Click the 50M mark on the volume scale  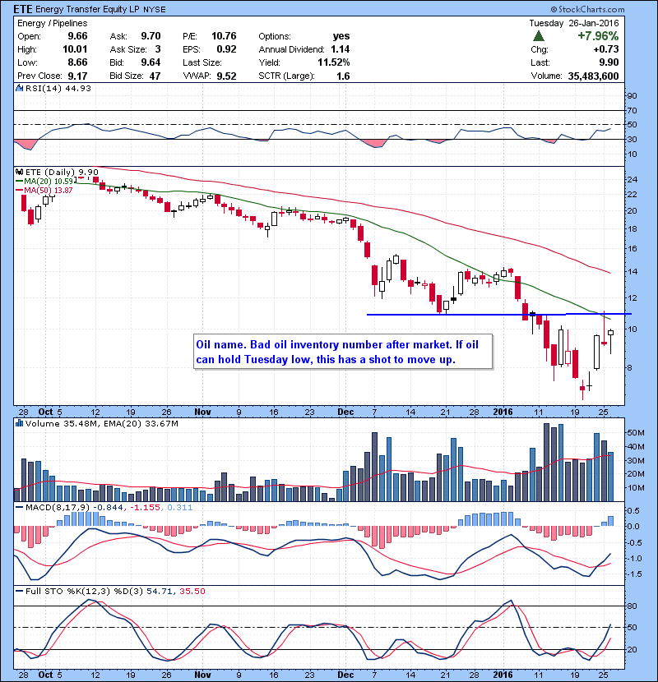point(635,432)
